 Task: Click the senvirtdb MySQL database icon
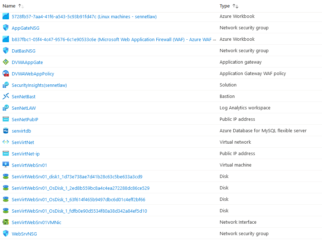pos(6,130)
